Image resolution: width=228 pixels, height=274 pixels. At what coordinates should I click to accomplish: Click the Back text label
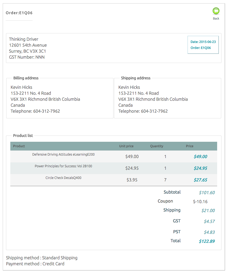tap(216, 18)
